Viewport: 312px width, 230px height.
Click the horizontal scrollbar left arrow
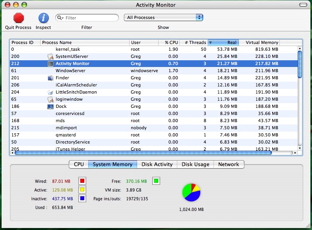point(12,153)
